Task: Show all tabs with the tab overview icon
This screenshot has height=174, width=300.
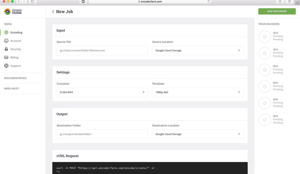Action: click(289, 2)
